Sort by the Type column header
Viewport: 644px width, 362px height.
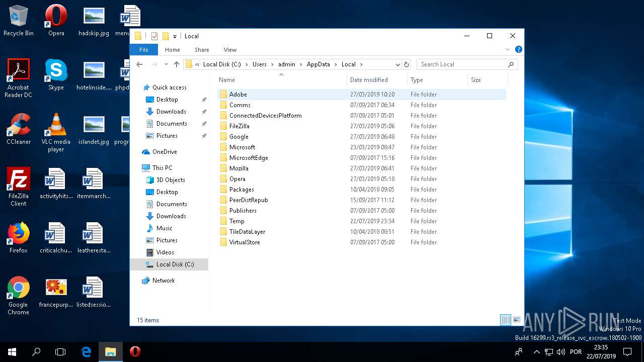point(437,79)
